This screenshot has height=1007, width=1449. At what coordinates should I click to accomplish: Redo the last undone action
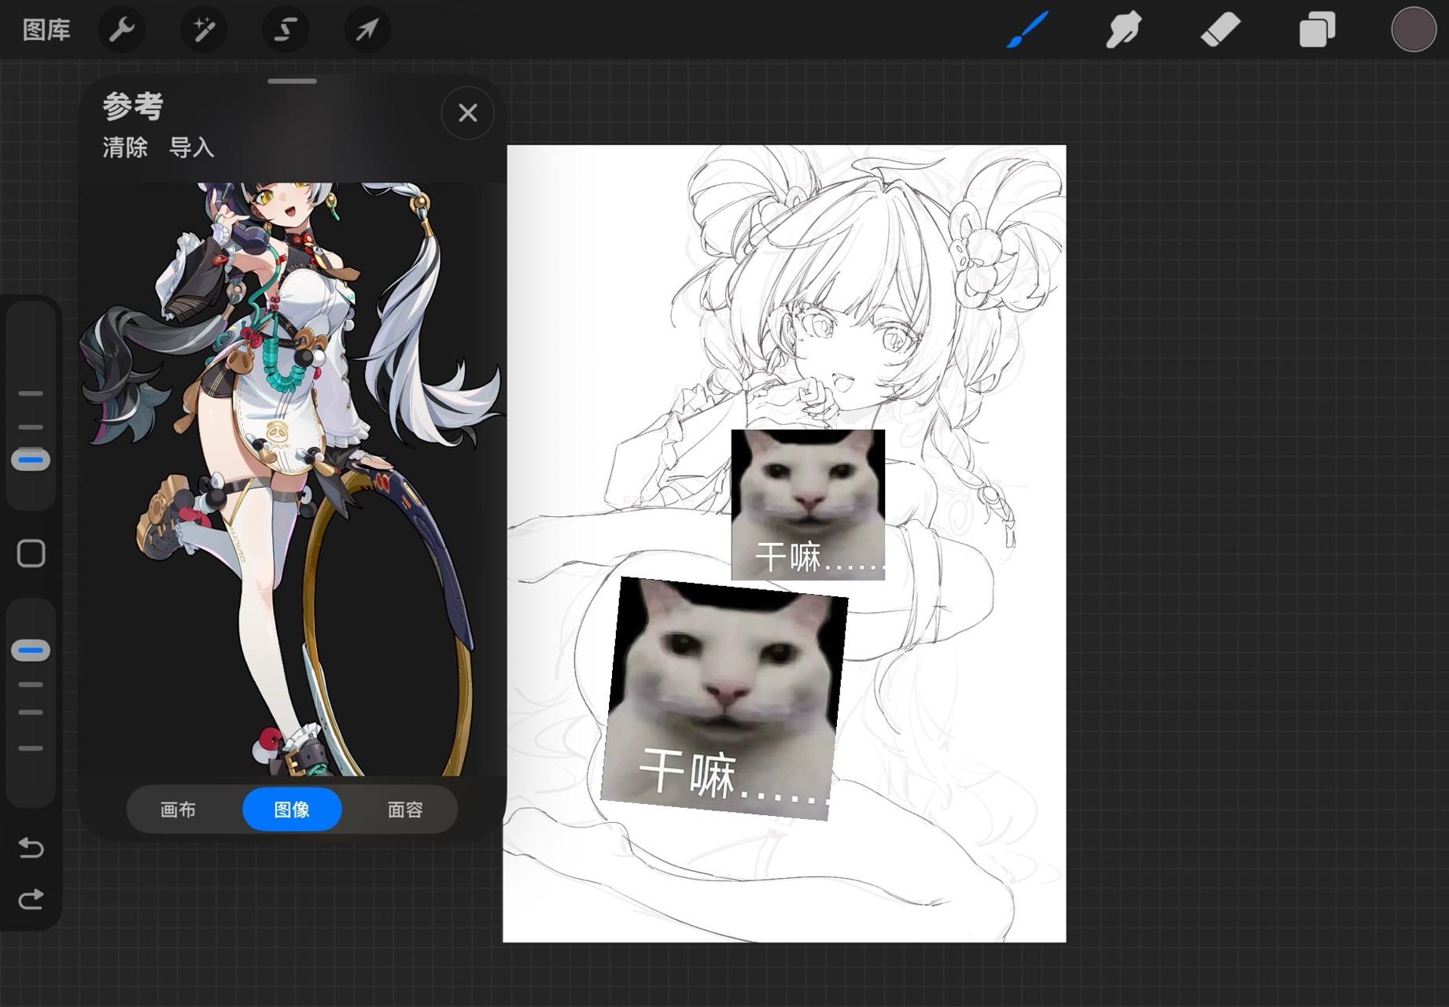click(31, 899)
